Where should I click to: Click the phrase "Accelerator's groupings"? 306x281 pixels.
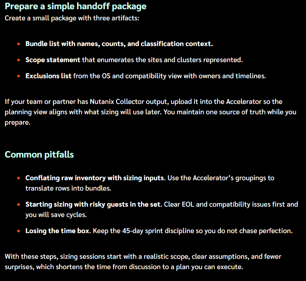[x=233, y=178]
